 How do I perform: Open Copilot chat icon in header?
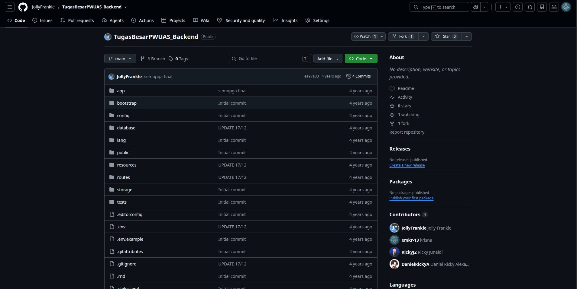(x=476, y=7)
